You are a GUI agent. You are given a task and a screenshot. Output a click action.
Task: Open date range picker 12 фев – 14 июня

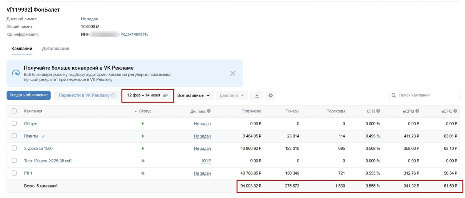147,95
